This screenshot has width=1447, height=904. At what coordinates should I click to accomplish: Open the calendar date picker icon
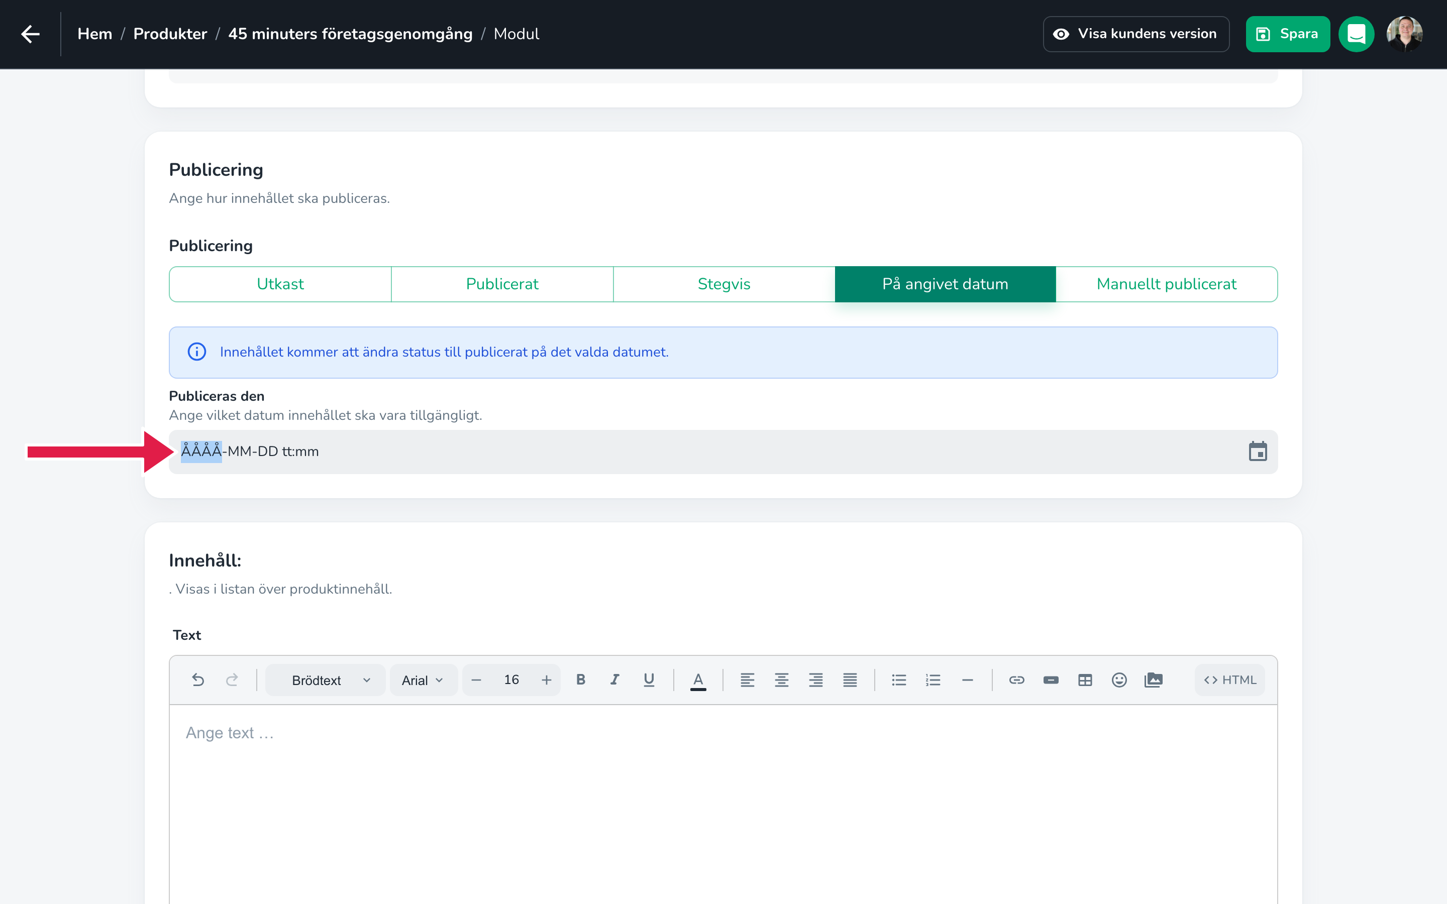coord(1258,451)
